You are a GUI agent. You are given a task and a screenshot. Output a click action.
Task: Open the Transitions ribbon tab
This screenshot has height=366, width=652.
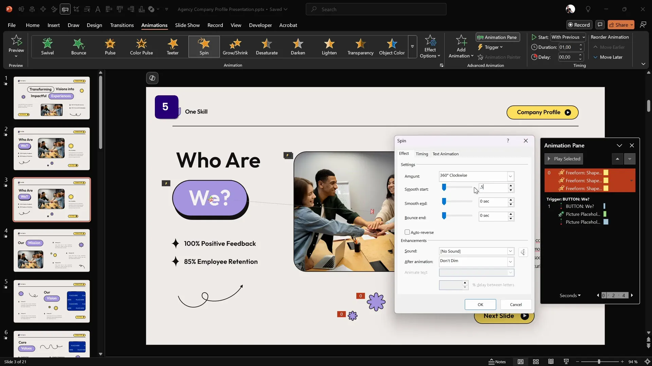point(122,25)
